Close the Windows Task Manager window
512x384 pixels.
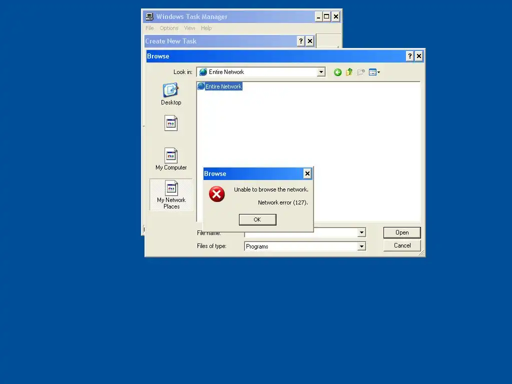[x=335, y=16]
